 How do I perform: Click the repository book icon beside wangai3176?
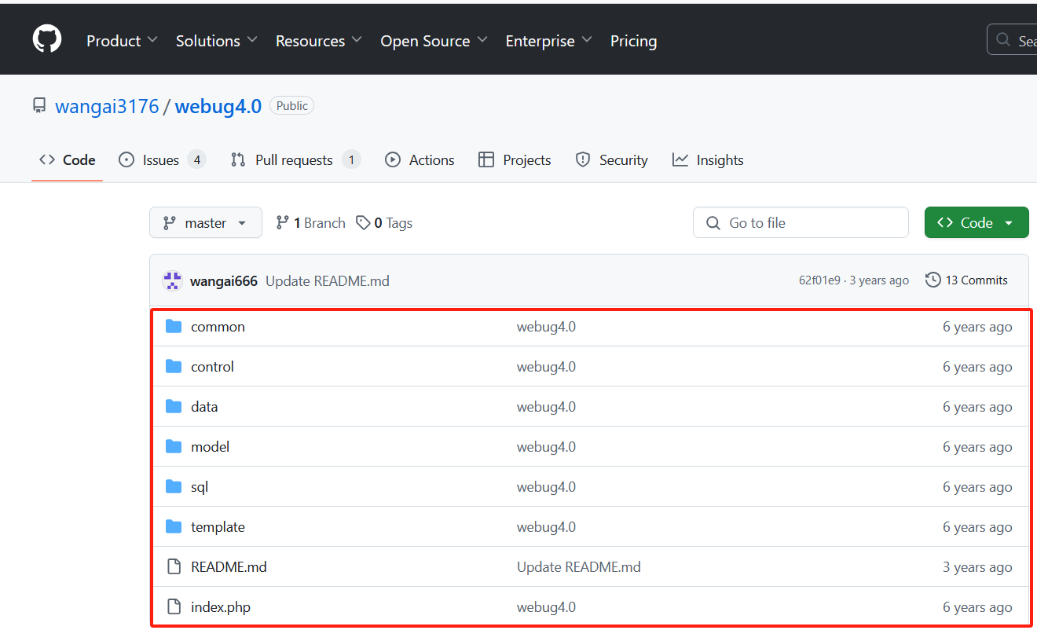pos(39,105)
